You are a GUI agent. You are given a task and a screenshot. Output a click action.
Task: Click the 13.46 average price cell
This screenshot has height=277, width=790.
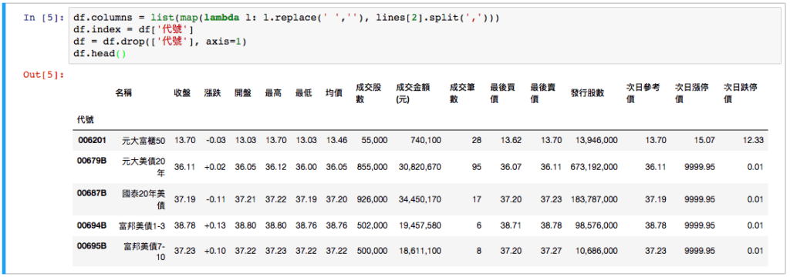click(x=336, y=141)
